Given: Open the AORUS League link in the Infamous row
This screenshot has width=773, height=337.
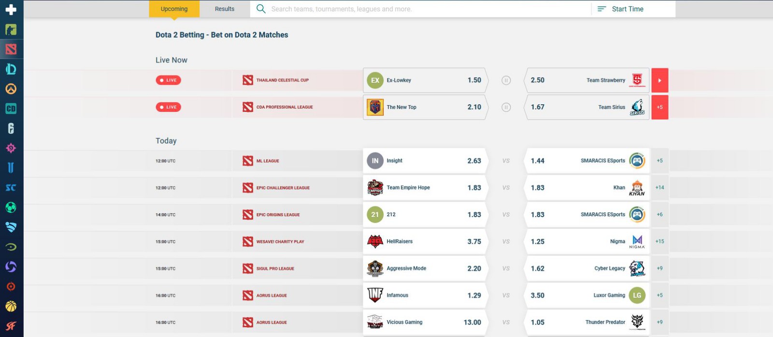Looking at the screenshot, I should [272, 295].
